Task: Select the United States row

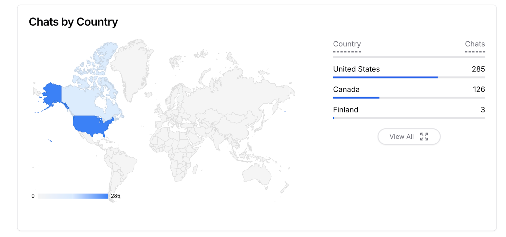Action: click(409, 69)
